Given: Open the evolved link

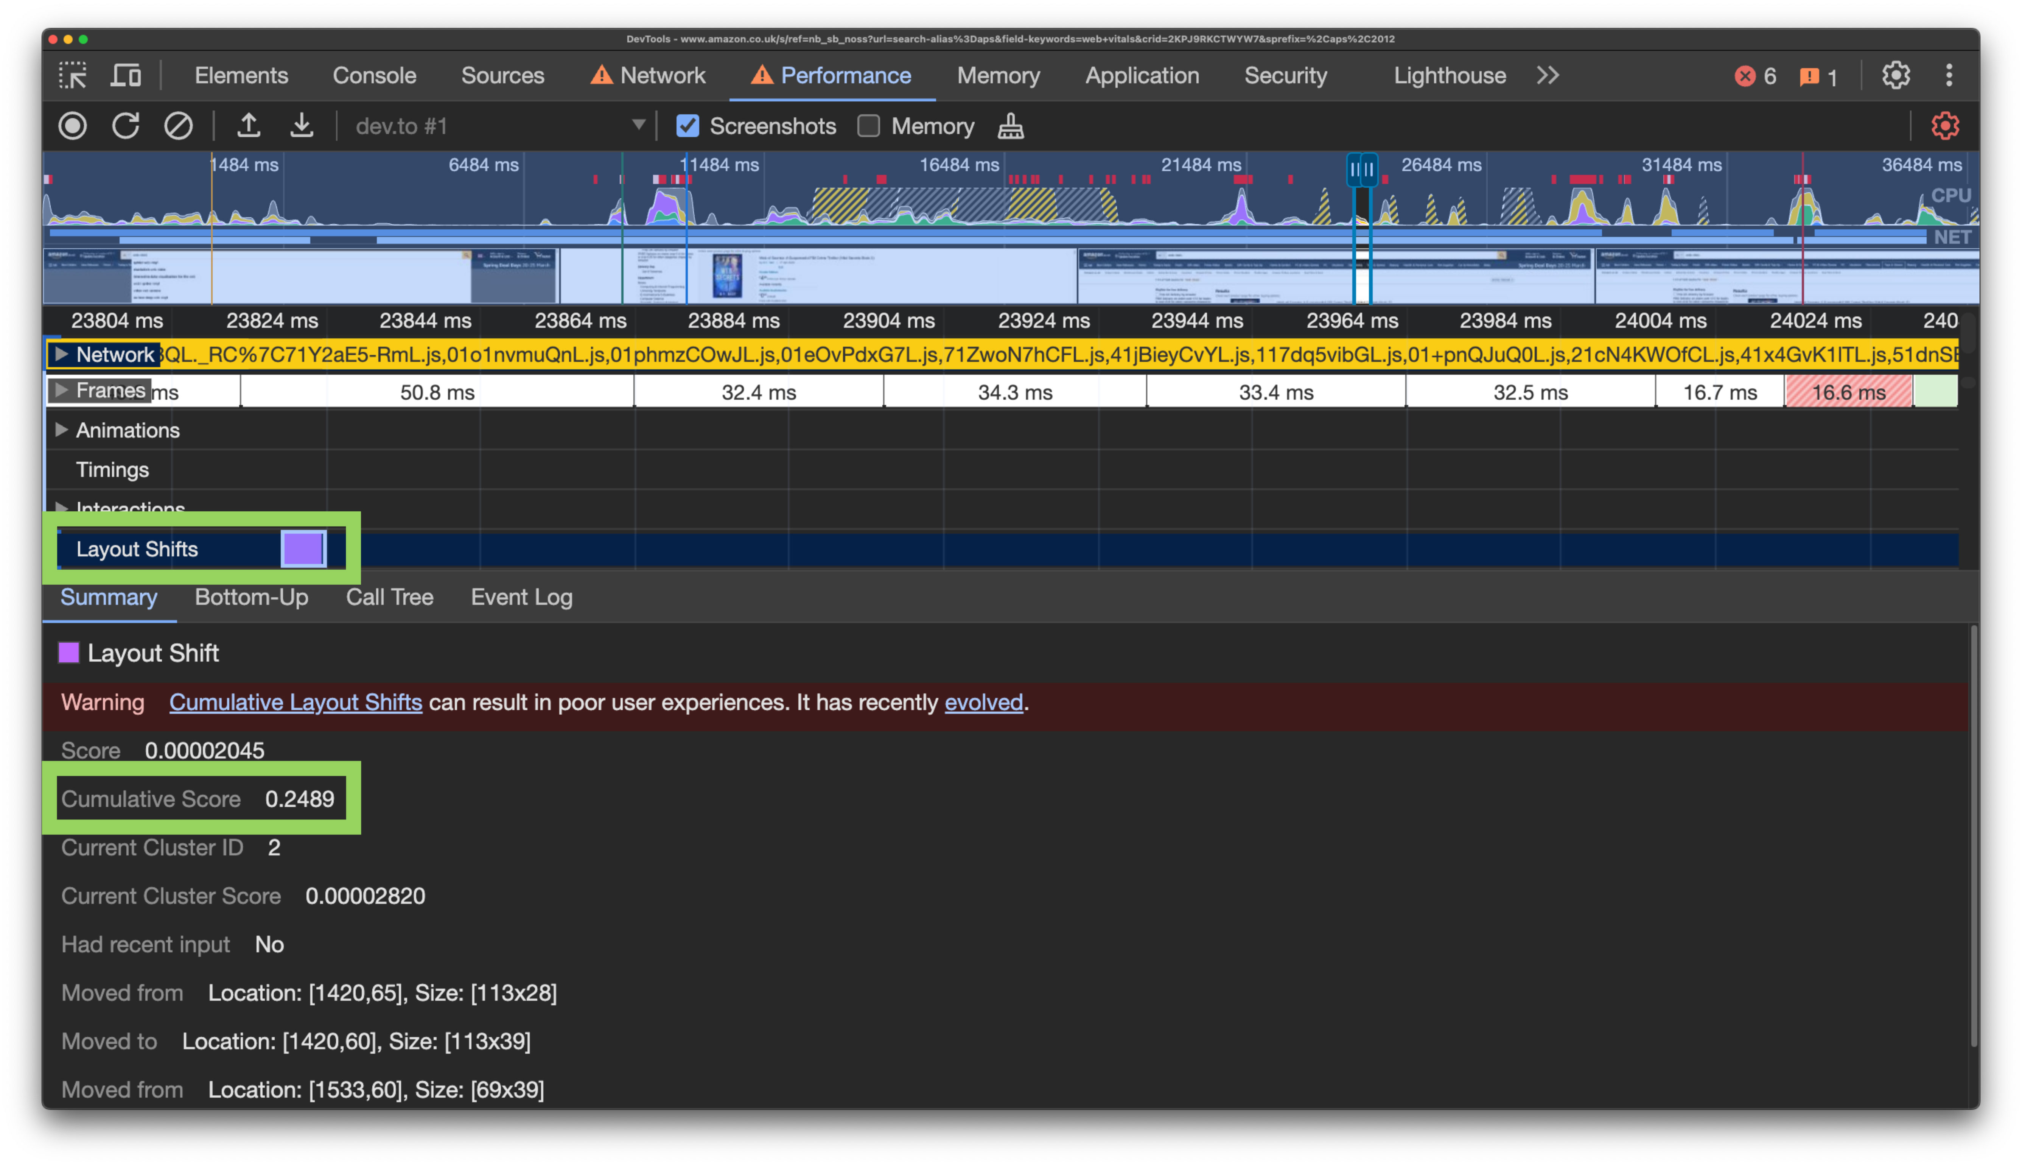Looking at the screenshot, I should 983,702.
